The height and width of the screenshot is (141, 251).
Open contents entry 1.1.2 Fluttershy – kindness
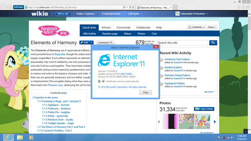coord(56,109)
